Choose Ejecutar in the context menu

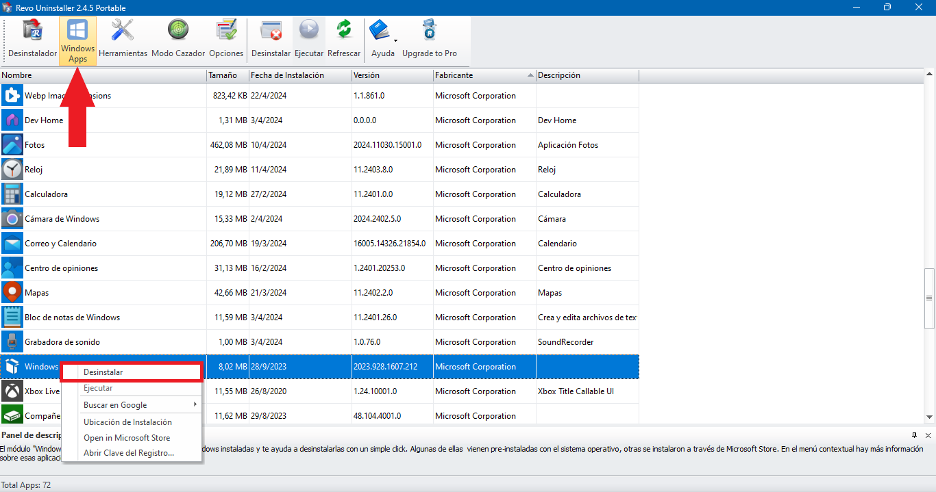[132, 388]
